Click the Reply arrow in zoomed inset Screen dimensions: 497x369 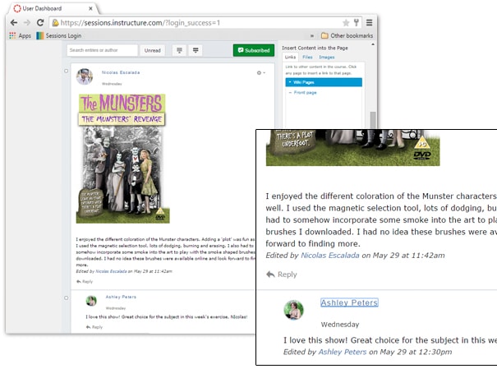point(282,274)
